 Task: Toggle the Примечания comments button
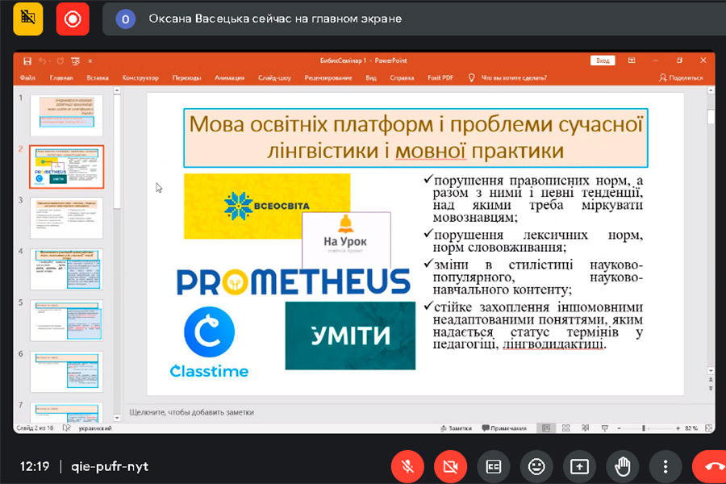[x=504, y=428]
